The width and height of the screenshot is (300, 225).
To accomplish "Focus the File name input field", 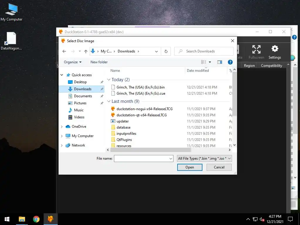I will (142, 158).
